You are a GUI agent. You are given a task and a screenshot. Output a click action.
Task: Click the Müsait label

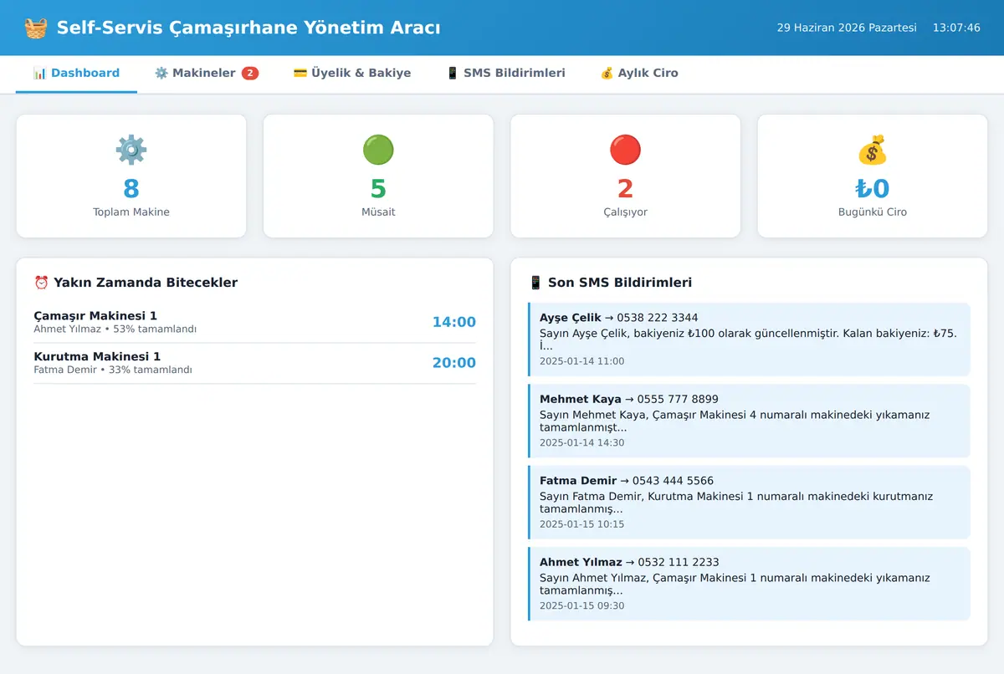click(x=378, y=212)
